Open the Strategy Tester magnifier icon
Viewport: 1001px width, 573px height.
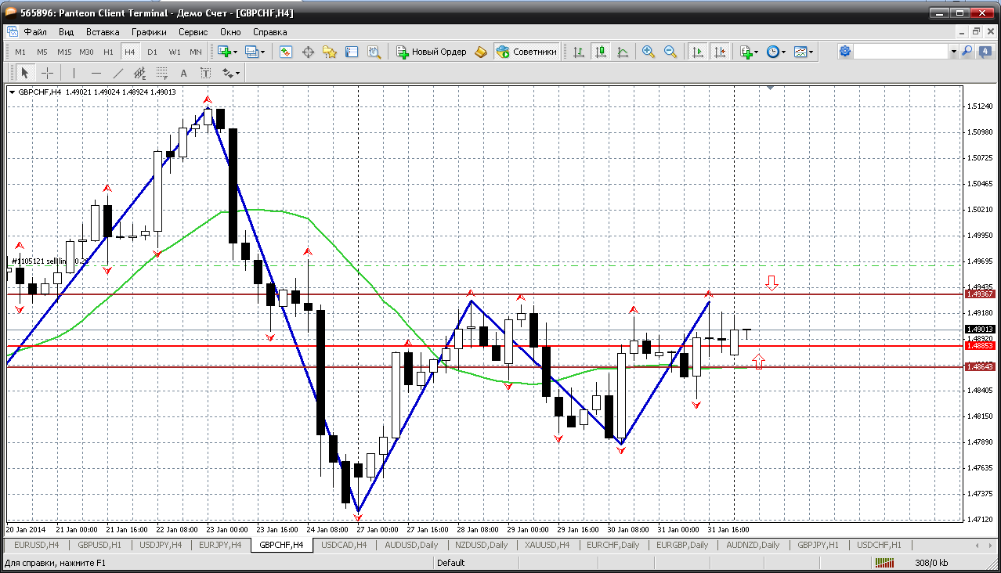[374, 52]
